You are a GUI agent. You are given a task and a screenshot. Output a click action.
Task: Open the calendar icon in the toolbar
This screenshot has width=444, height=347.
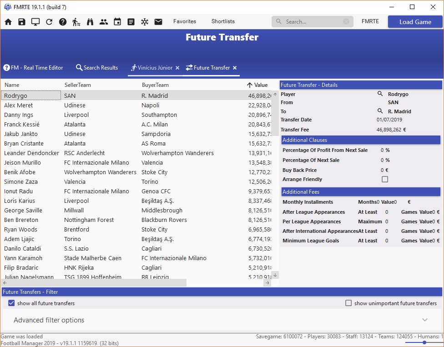click(117, 22)
